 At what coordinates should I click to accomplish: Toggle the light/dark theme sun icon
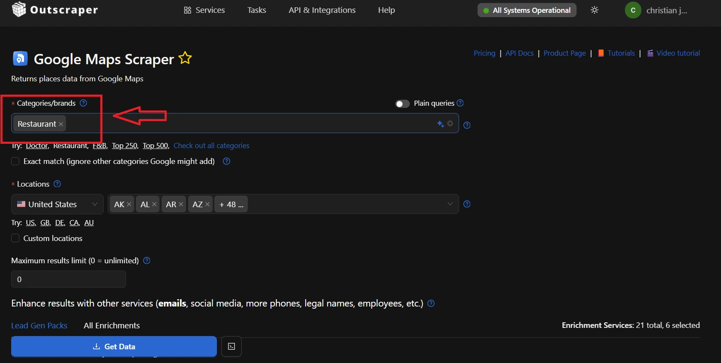(594, 10)
